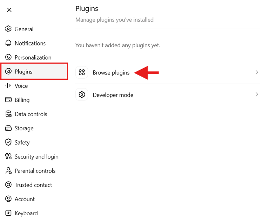Image resolution: width=263 pixels, height=224 pixels.
Task: Click the Browse plugins grid icon
Action: pyautogui.click(x=82, y=72)
